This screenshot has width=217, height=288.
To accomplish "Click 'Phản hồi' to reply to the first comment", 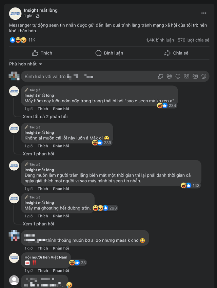I will 60,108.
